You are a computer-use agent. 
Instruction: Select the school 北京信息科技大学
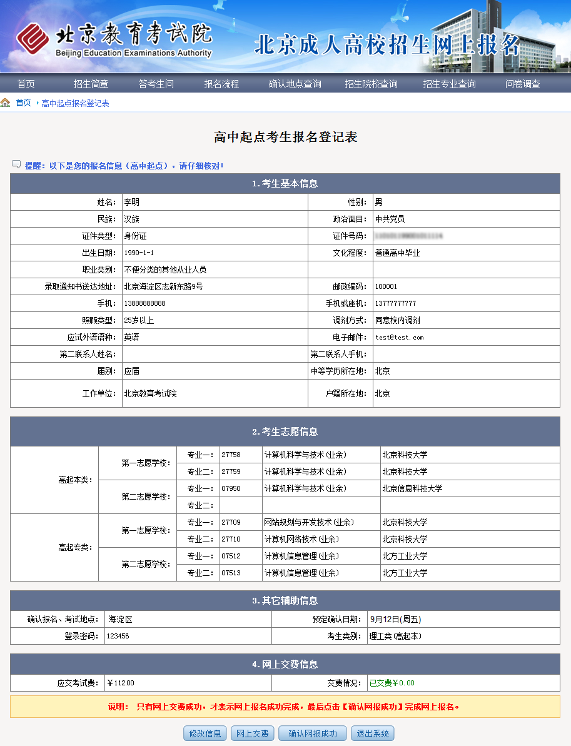click(x=412, y=488)
